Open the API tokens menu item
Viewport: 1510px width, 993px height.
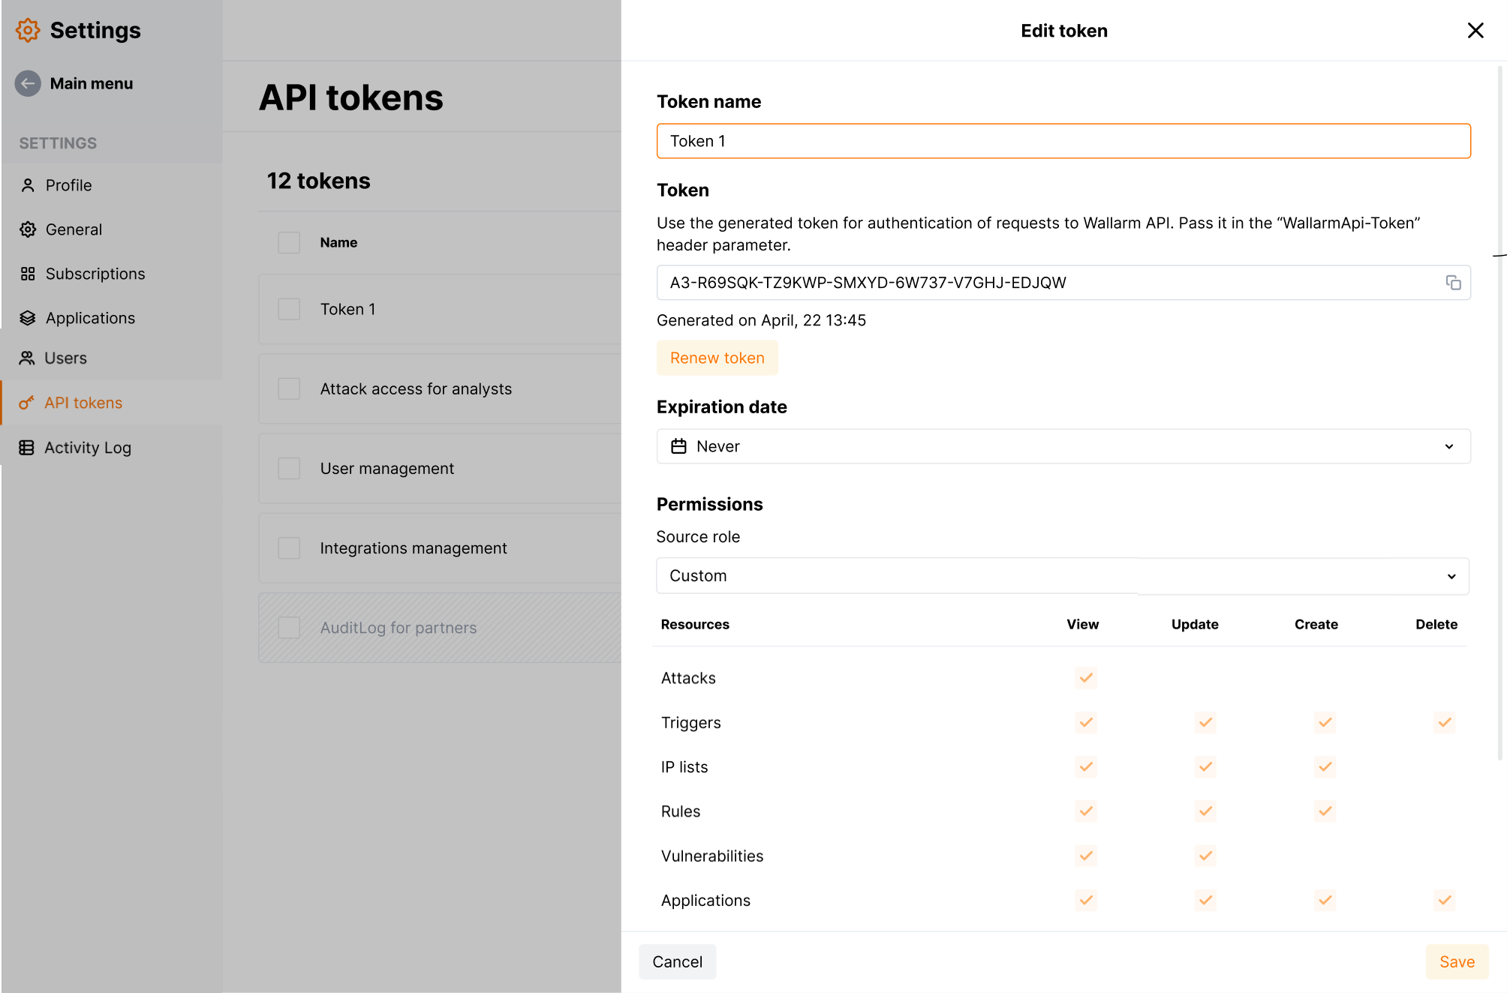point(83,403)
